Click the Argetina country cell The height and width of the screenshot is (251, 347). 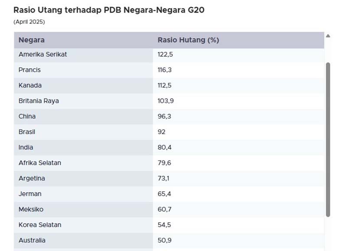tap(32, 178)
